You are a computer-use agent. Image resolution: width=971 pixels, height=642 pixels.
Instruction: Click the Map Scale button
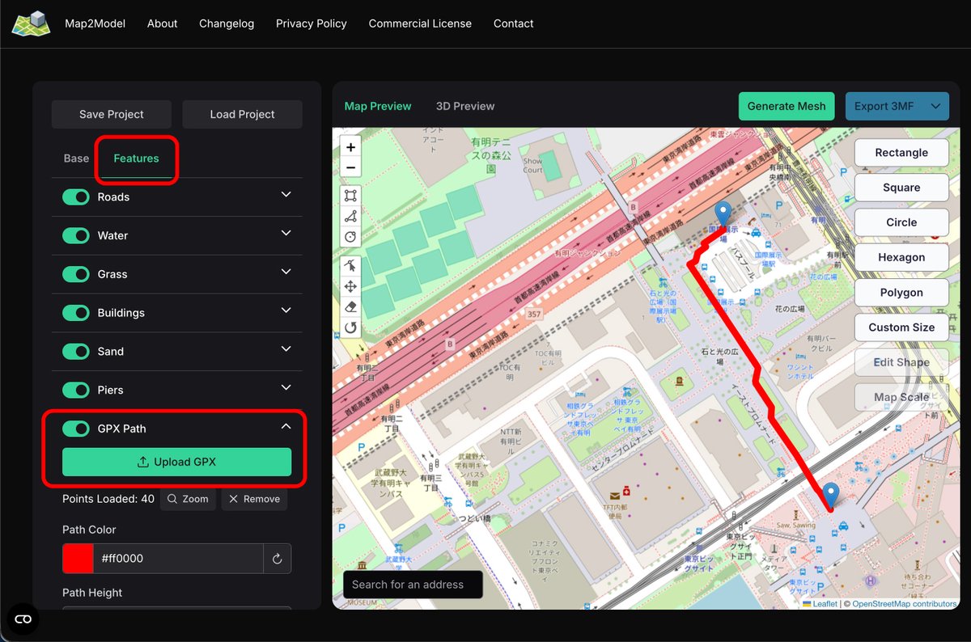(901, 397)
